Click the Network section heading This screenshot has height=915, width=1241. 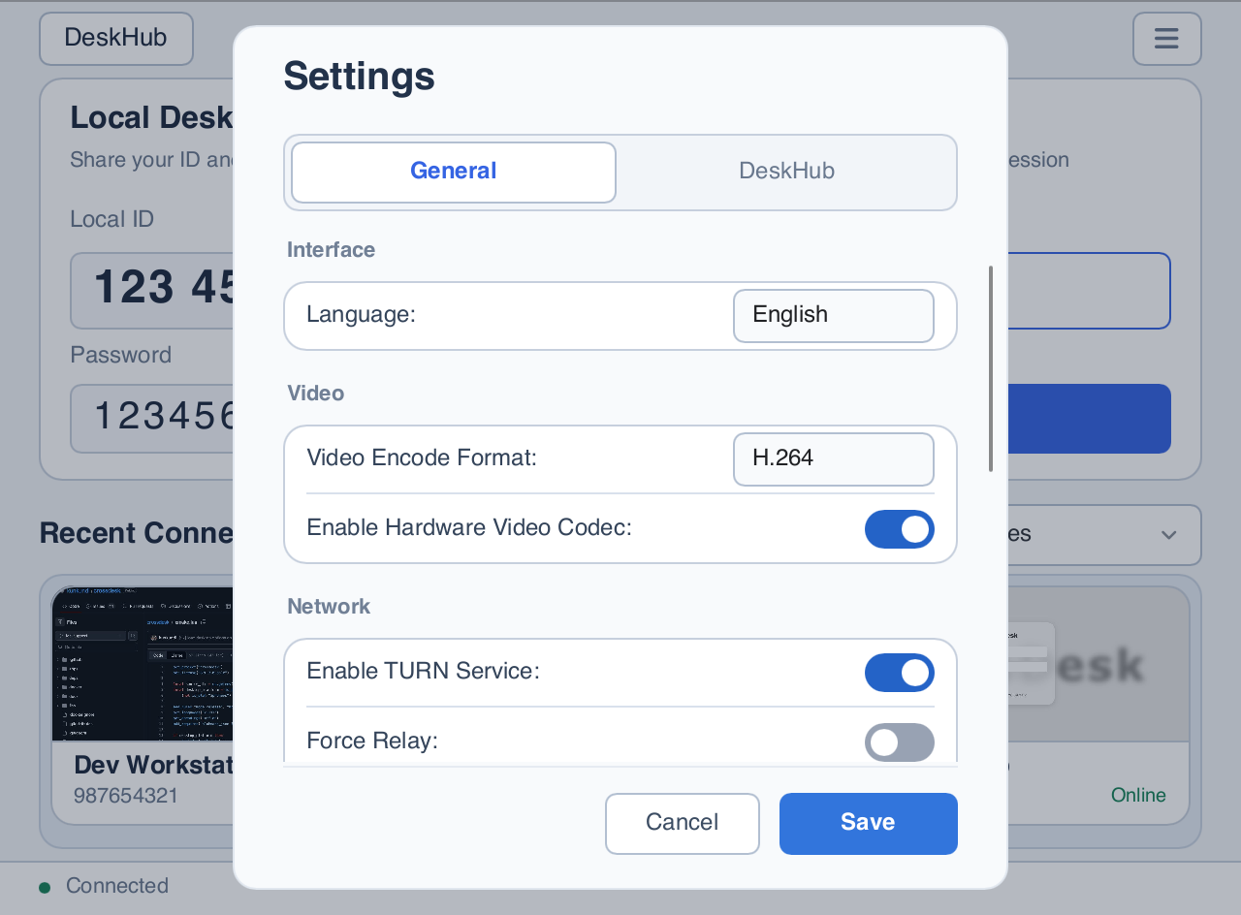pos(329,607)
